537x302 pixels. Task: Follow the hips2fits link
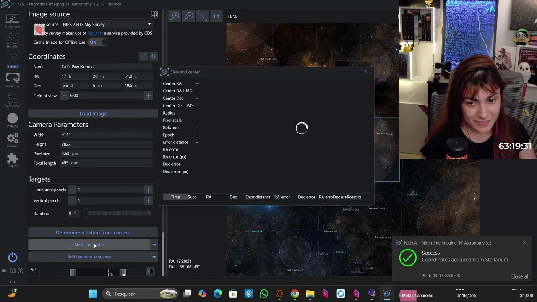[95, 33]
